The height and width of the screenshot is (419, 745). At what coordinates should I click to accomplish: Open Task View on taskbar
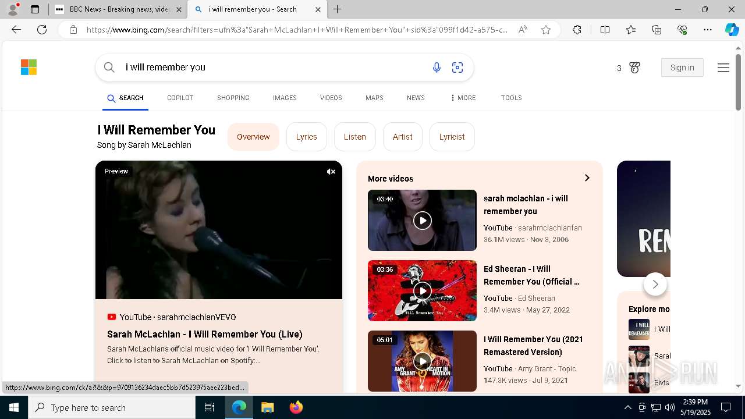coord(210,407)
